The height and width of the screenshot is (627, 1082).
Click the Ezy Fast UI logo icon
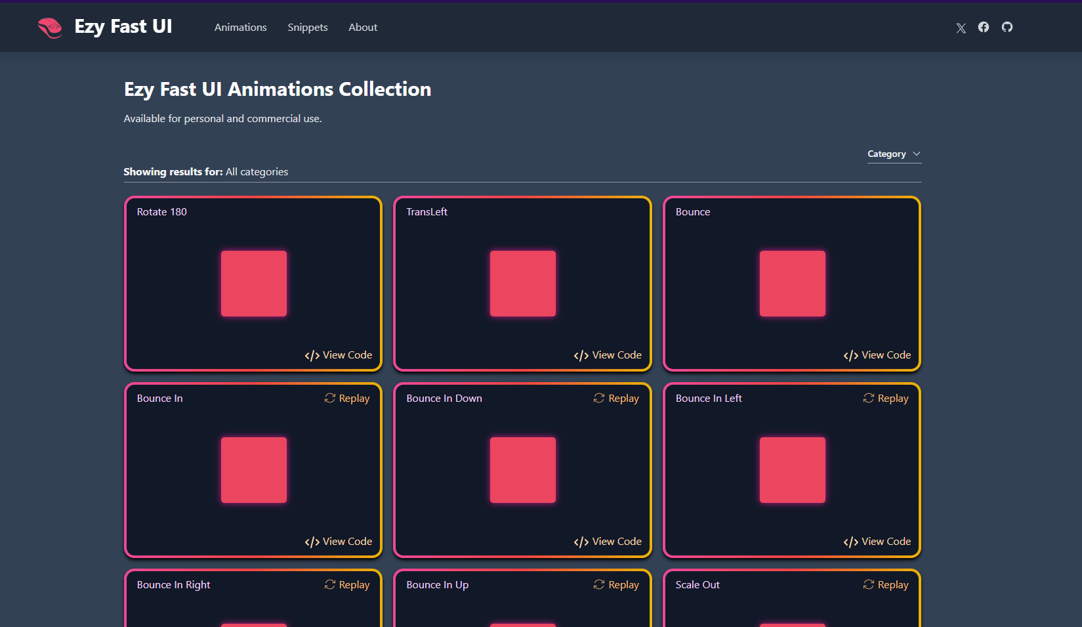(x=50, y=28)
